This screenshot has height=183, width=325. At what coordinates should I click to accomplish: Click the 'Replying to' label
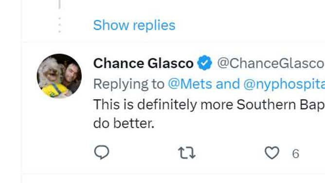(129, 84)
